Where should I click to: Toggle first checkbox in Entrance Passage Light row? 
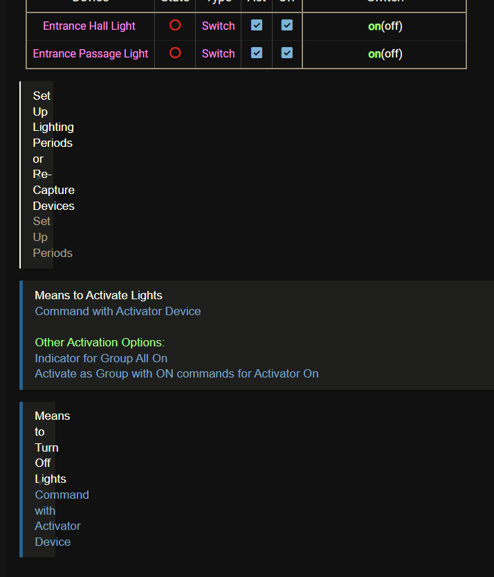[257, 53]
